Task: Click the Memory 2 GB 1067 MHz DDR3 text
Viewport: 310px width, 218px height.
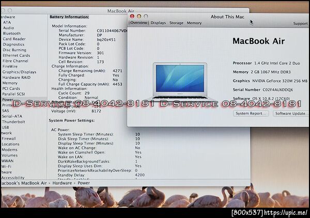Action: (262, 72)
